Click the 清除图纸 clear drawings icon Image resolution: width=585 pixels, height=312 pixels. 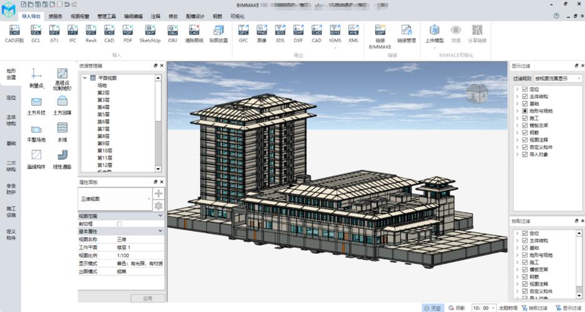194,34
